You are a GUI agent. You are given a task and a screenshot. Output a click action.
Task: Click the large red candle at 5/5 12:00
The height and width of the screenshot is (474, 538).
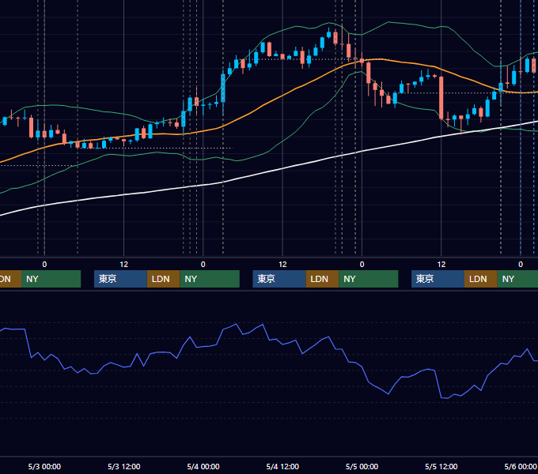[x=441, y=98]
